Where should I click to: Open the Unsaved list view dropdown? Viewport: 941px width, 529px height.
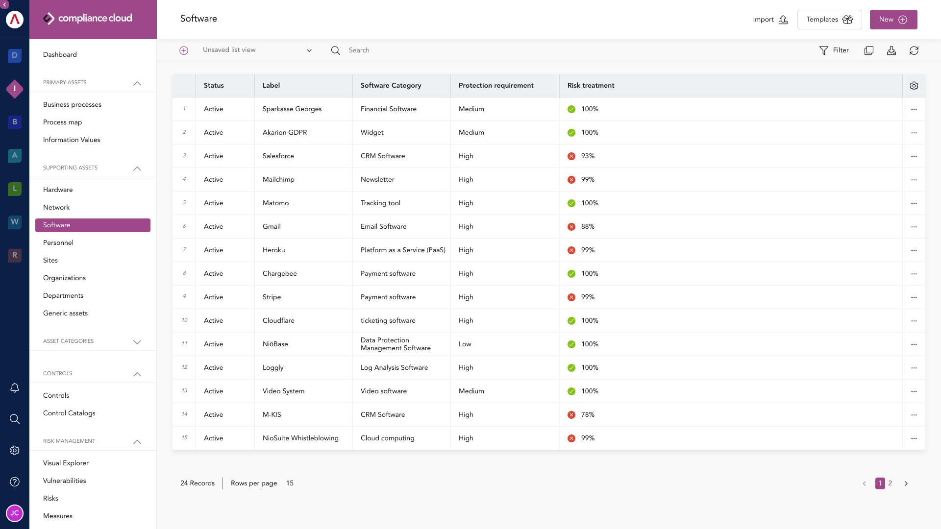(309, 50)
